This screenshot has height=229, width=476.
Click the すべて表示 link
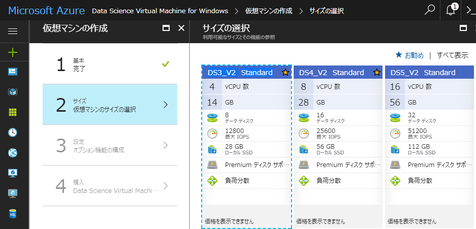coord(452,55)
